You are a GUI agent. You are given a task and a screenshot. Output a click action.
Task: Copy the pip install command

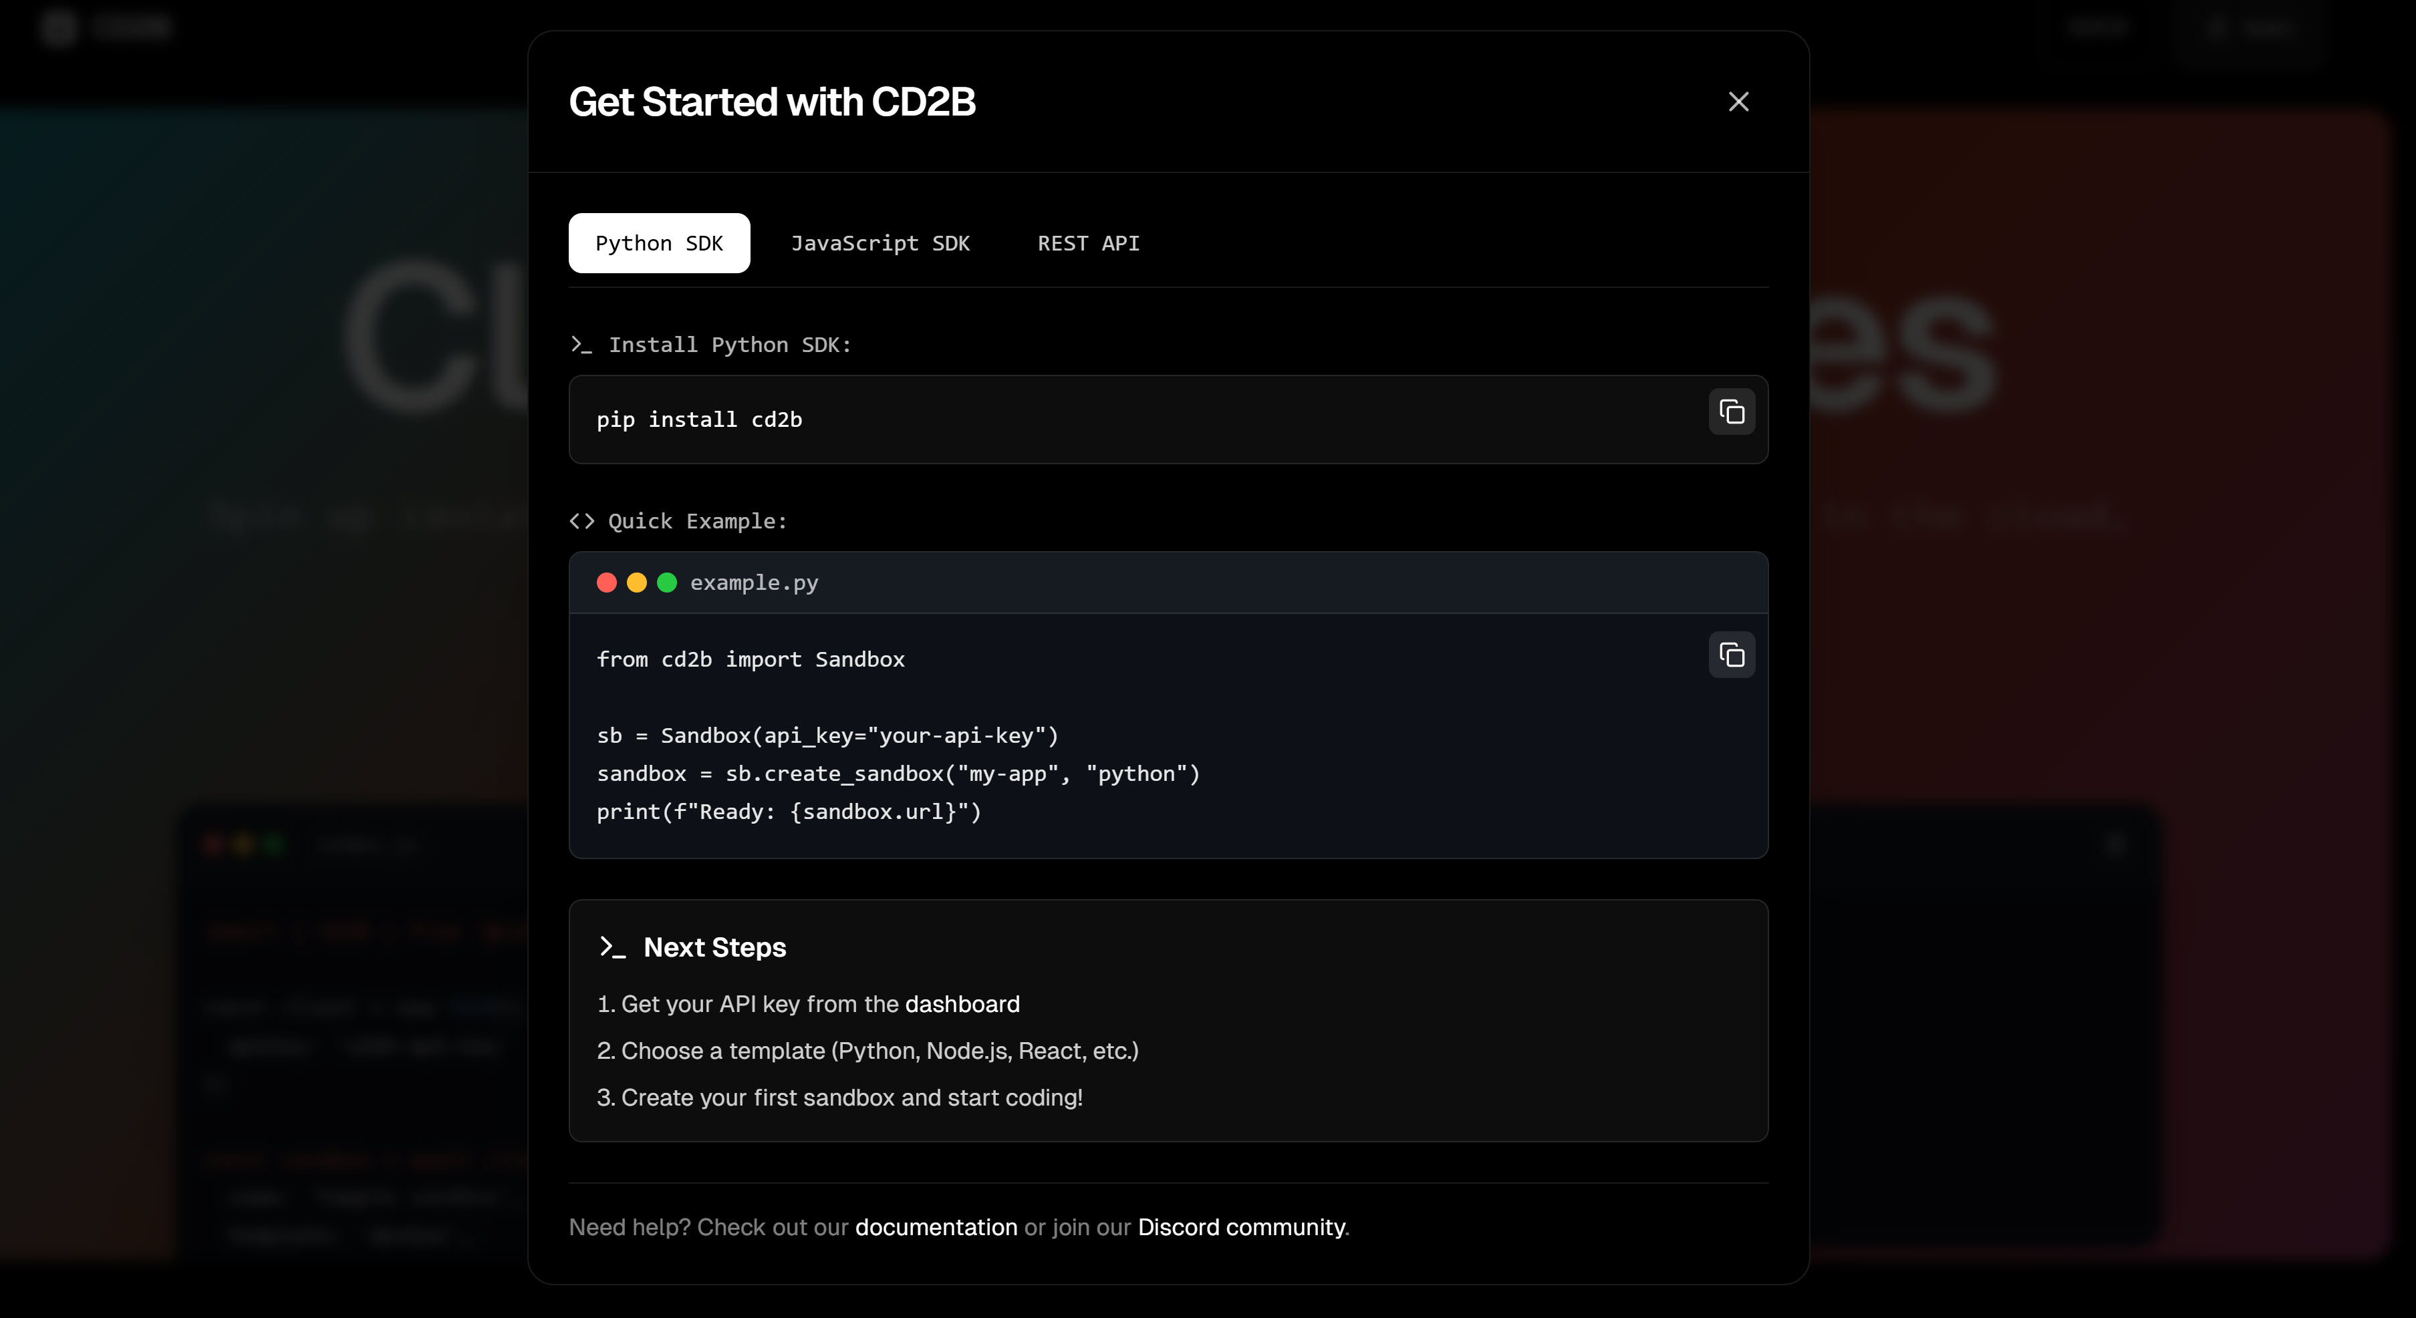[1730, 411]
